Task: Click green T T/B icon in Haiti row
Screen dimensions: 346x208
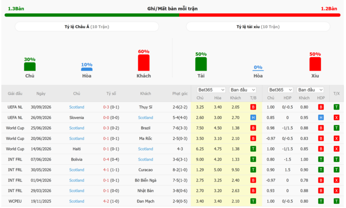Action: 253,149
